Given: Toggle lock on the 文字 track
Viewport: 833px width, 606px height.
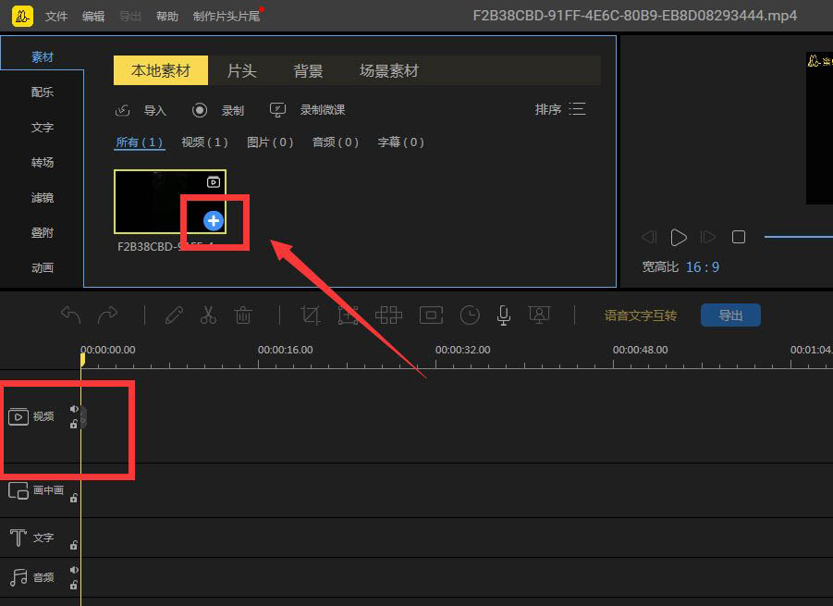Looking at the screenshot, I should coord(74,545).
